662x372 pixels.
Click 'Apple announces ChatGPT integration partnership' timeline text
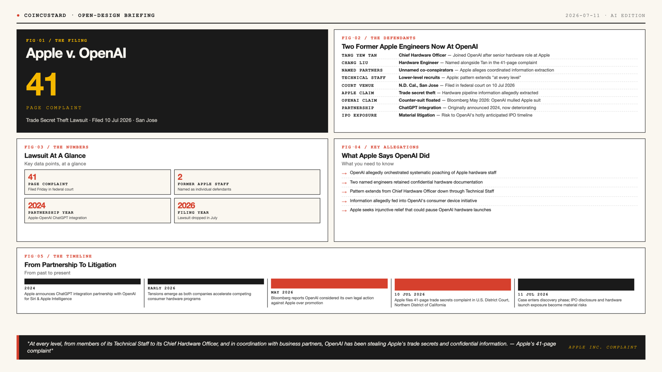(x=80, y=296)
